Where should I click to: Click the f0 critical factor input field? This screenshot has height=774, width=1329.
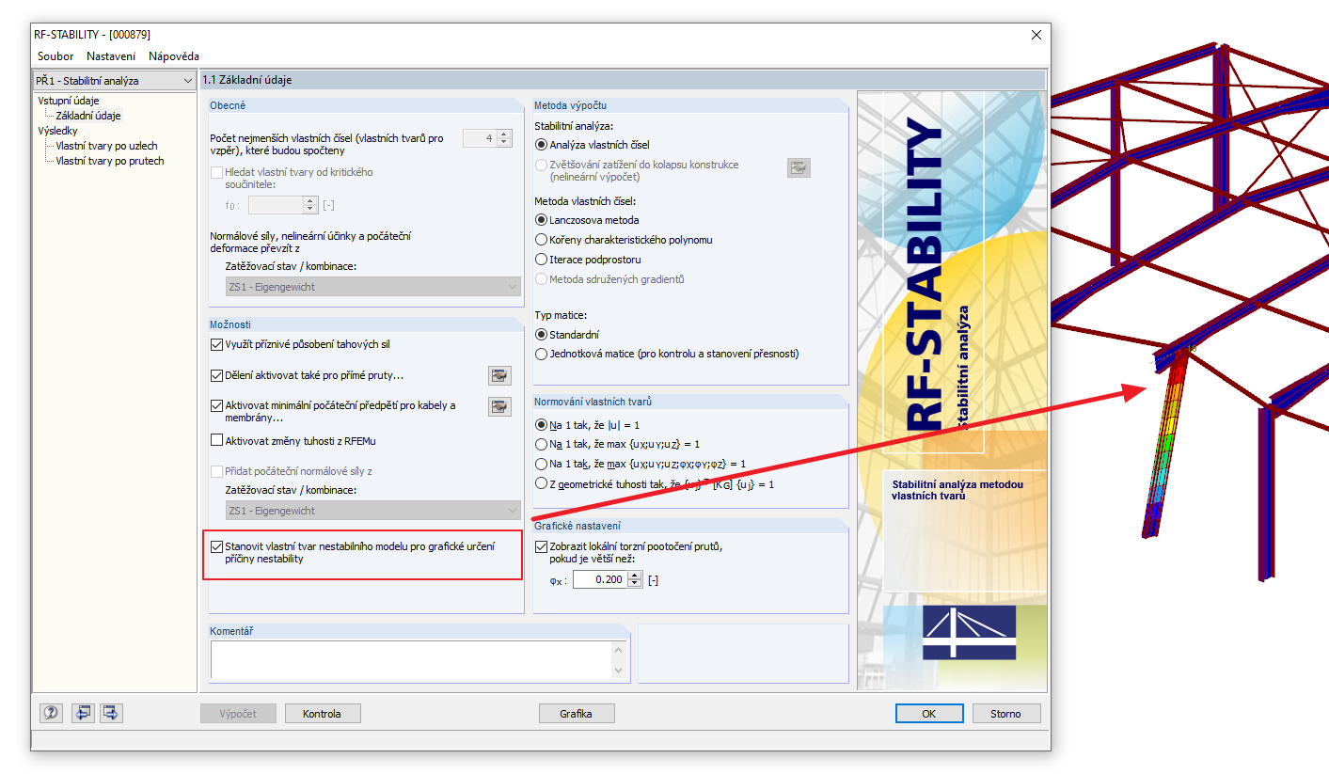tap(276, 205)
